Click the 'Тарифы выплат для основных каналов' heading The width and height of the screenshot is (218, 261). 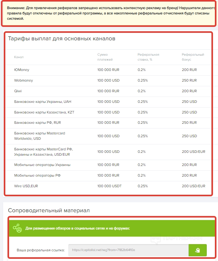pos(62,38)
